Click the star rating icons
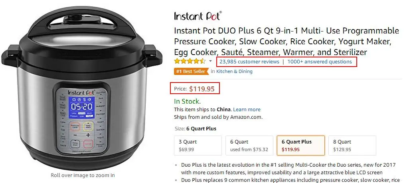 click(x=190, y=61)
